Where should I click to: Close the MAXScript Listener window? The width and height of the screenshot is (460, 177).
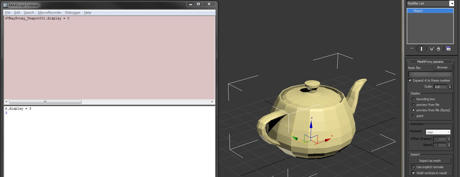pyautogui.click(x=209, y=4)
